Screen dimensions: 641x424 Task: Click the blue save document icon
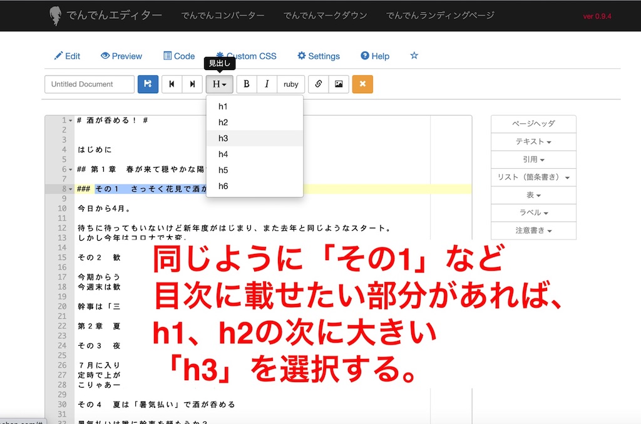148,84
